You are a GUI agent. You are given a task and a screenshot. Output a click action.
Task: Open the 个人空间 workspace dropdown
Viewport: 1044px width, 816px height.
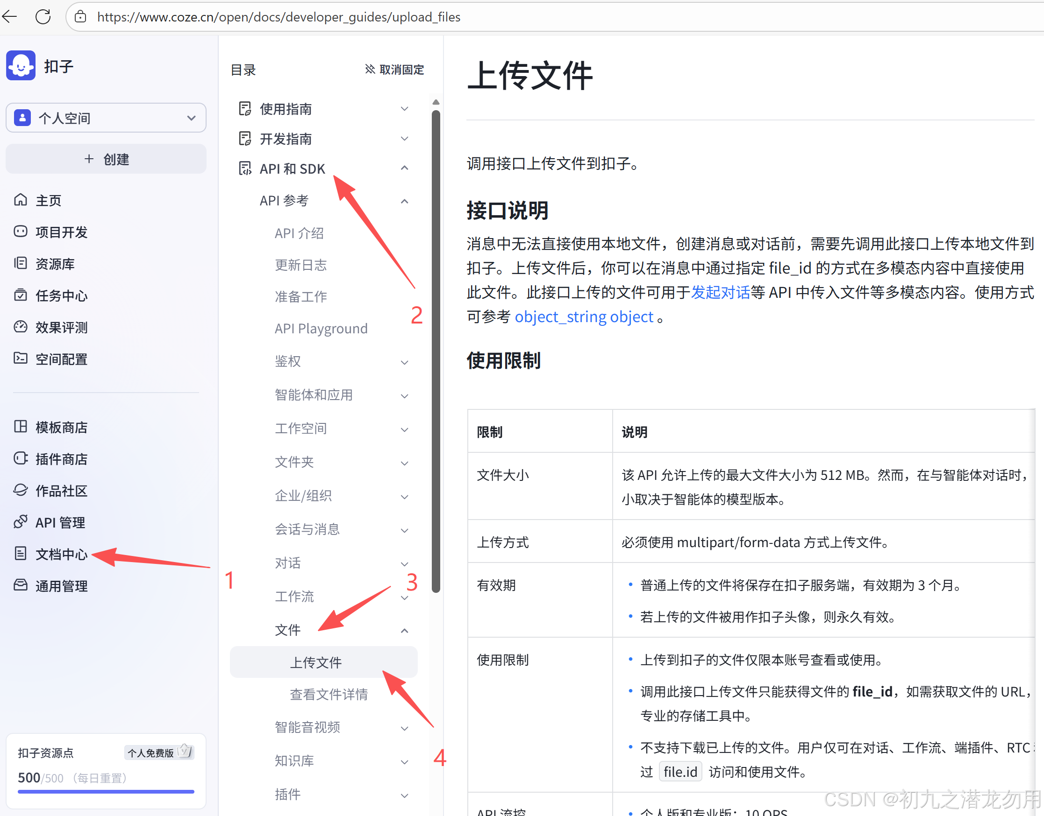tap(106, 118)
